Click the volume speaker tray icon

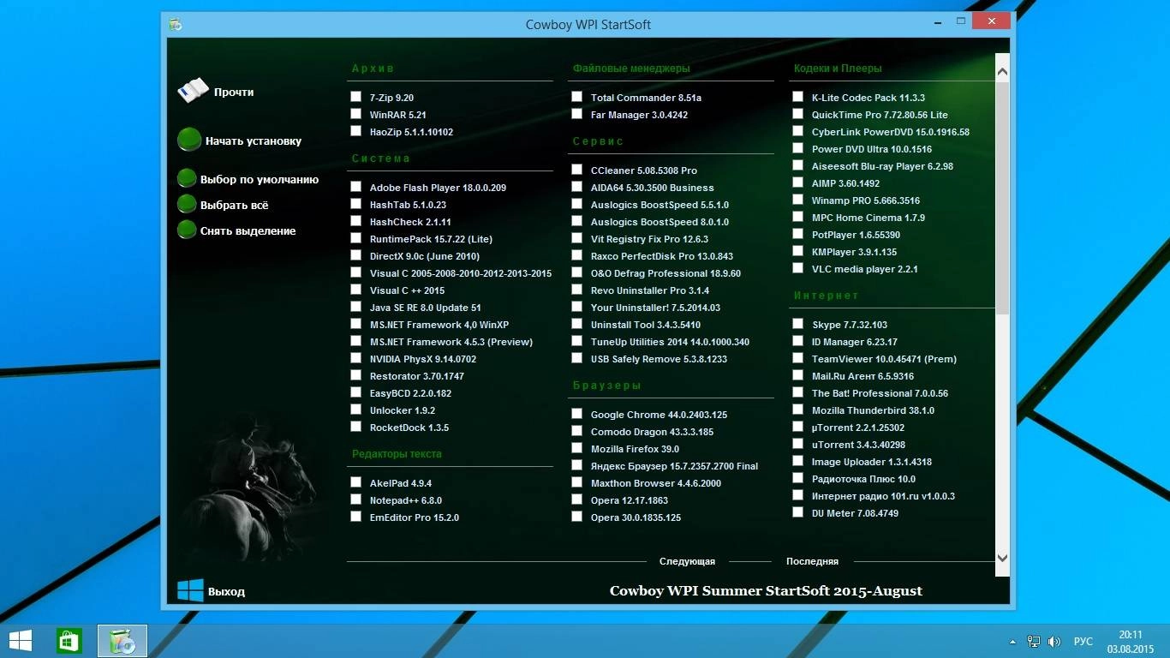point(1054,641)
